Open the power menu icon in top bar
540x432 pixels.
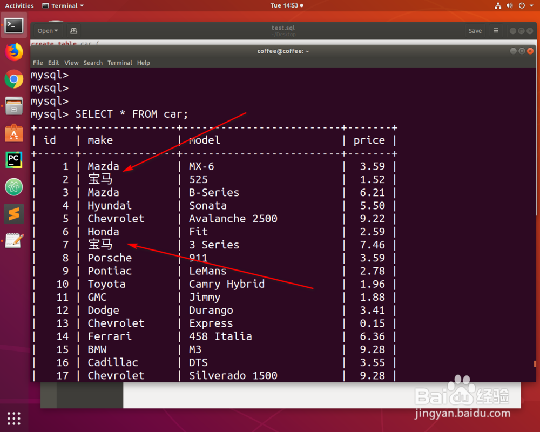(522, 5)
